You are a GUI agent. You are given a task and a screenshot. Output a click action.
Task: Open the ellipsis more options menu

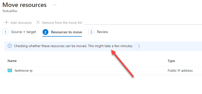pyautogui.click(x=55, y=5)
